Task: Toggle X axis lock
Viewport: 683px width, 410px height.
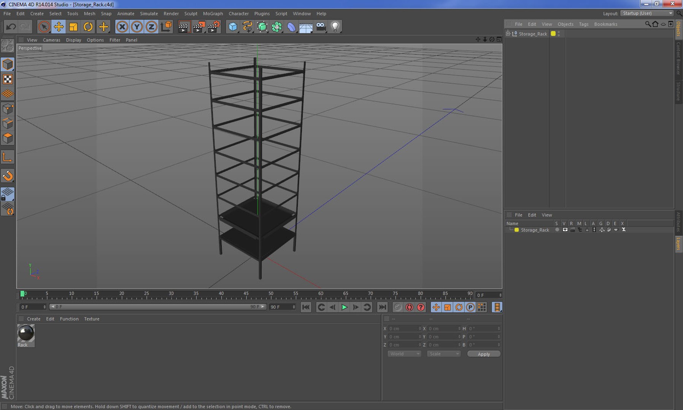Action: [122, 27]
